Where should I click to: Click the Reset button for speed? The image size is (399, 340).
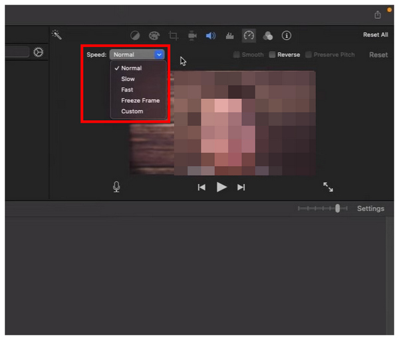pyautogui.click(x=378, y=55)
